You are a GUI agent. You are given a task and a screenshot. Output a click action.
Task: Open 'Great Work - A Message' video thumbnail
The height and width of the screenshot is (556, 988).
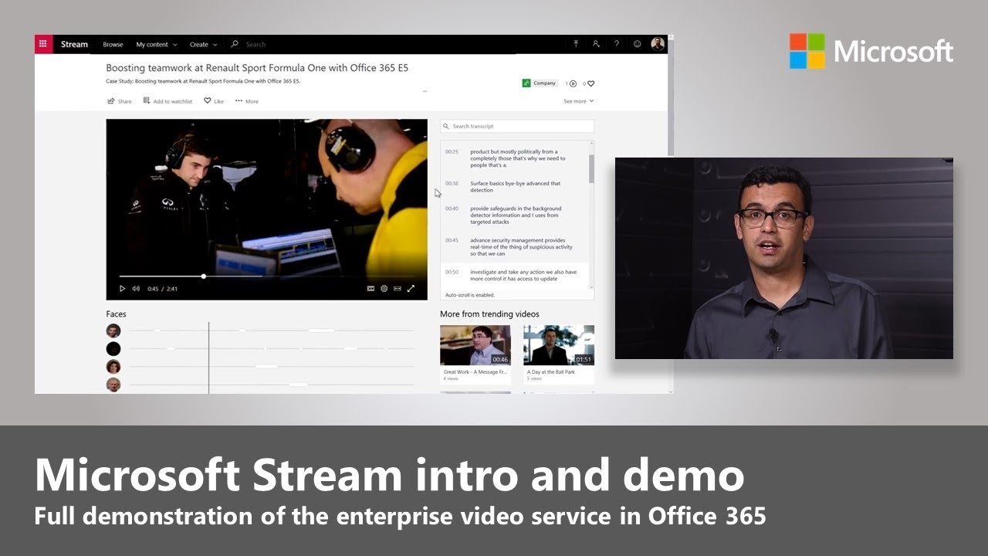pos(475,345)
